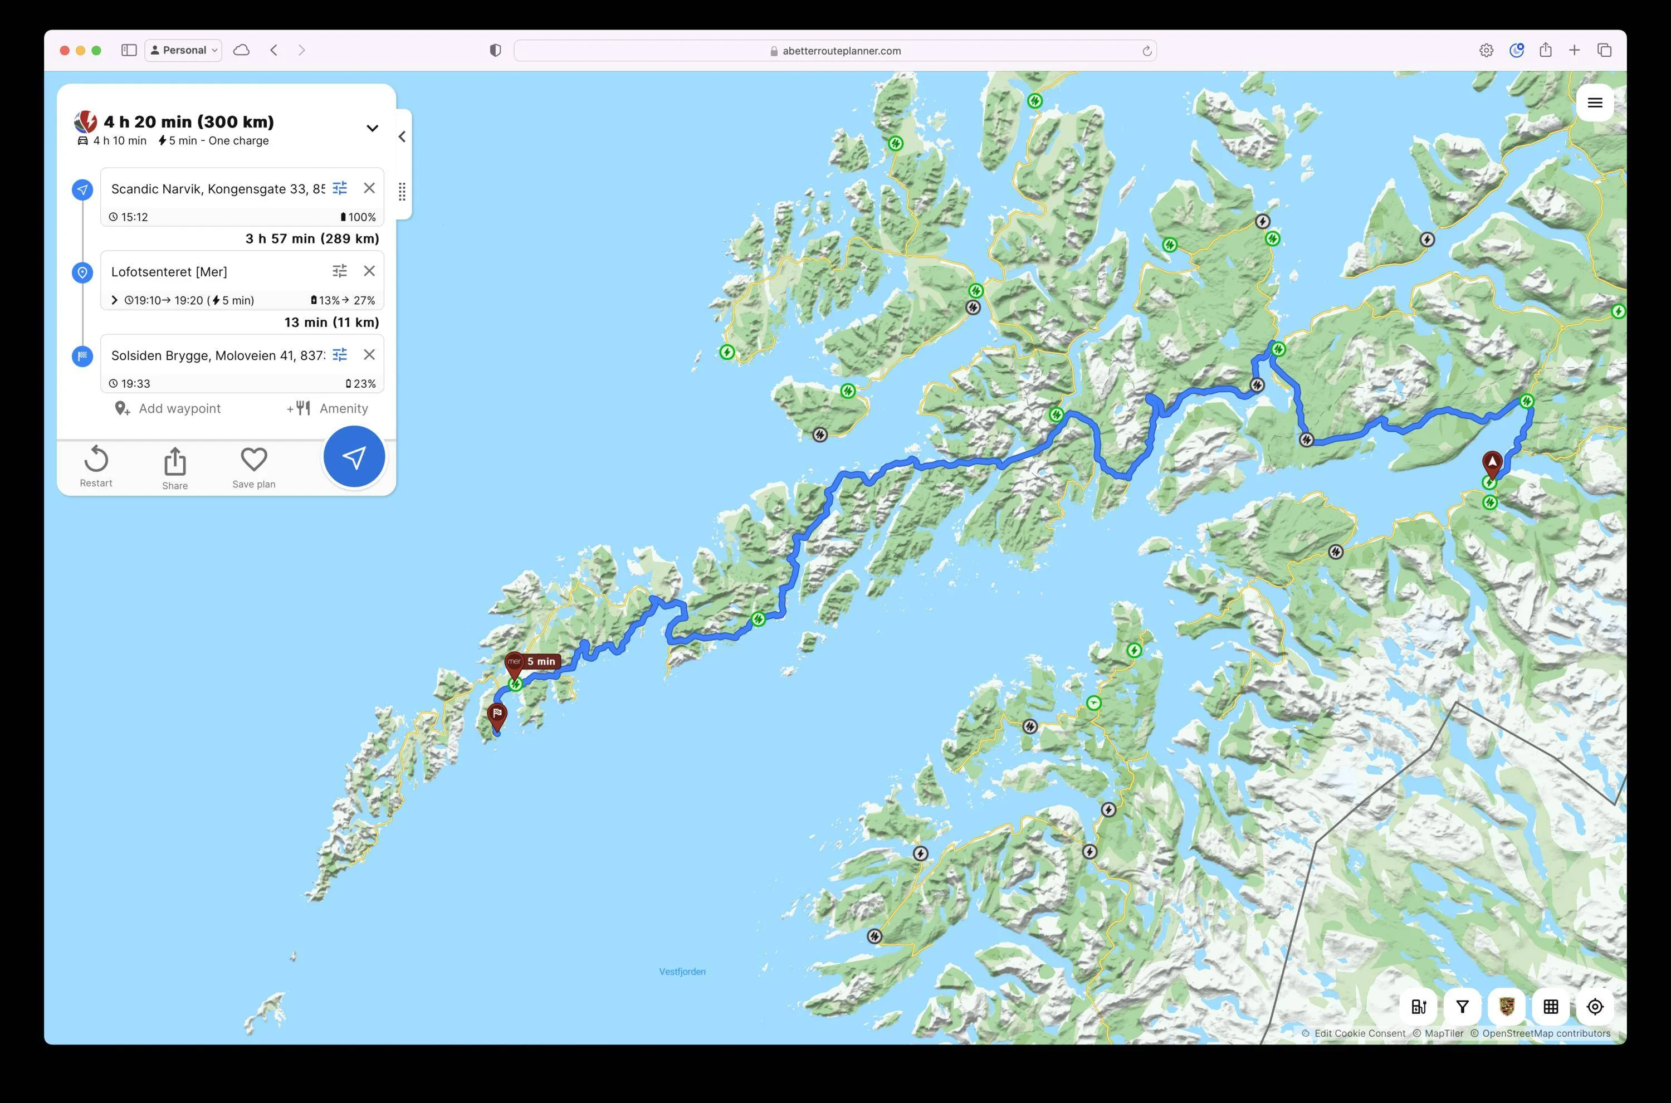The width and height of the screenshot is (1671, 1103).
Task: Open the MapTiler attribution link
Action: (1444, 1033)
